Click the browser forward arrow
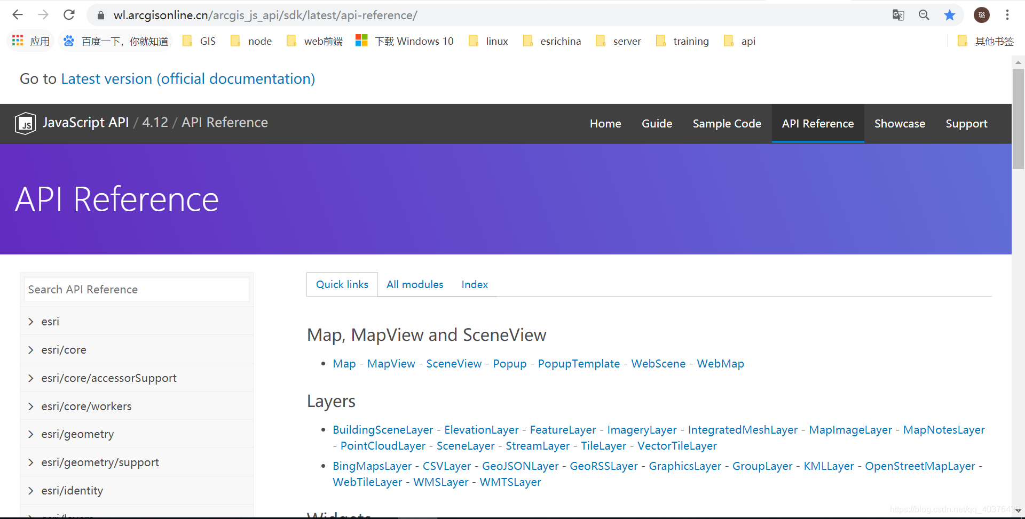The image size is (1025, 519). (43, 15)
